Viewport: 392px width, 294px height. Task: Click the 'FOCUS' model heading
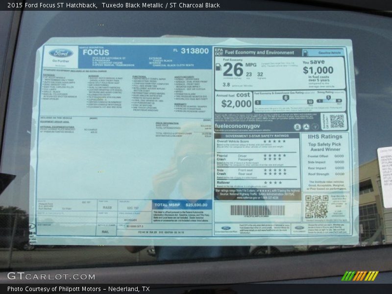[x=96, y=52]
